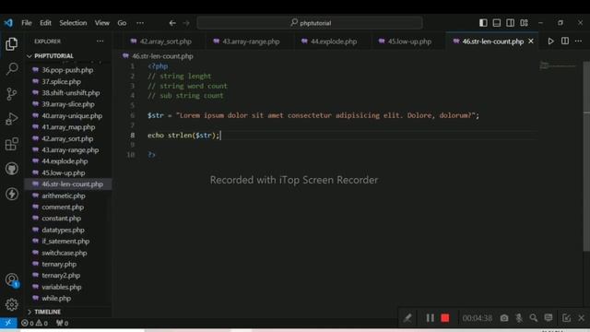590x332 pixels.
Task: Click the recorder pen annotation tool
Action: (407, 318)
